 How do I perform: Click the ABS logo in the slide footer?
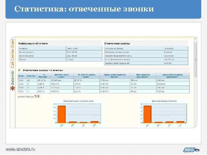point(191,150)
